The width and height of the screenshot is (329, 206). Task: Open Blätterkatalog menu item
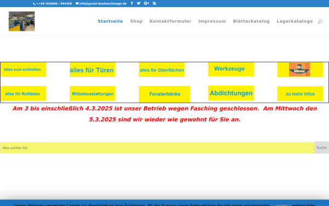click(x=251, y=21)
